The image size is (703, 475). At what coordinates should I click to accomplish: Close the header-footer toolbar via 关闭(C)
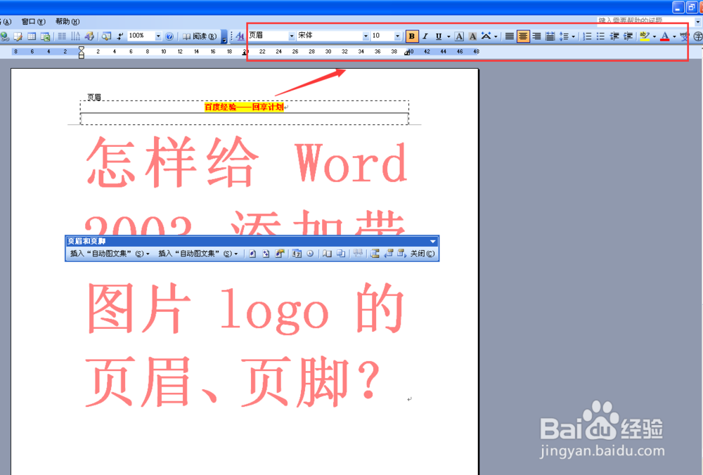pos(421,254)
